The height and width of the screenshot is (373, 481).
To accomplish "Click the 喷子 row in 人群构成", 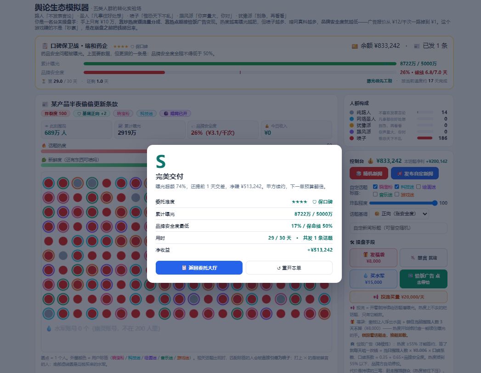I will (x=398, y=138).
